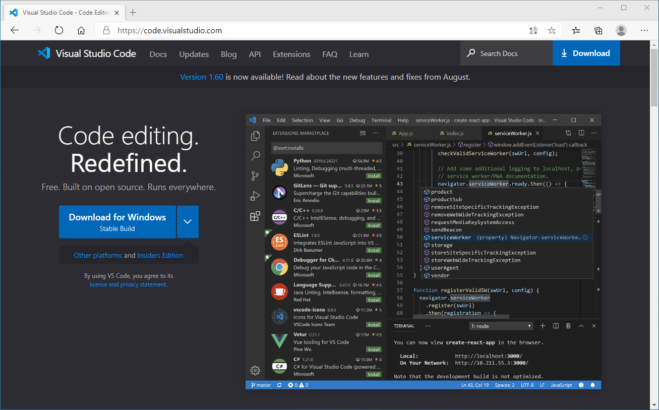Click the kill terminal trash icon

click(568, 326)
